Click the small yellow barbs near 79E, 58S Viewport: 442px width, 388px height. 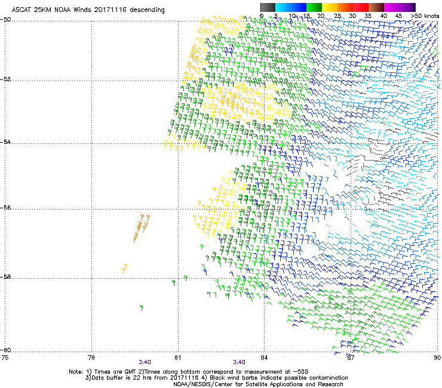click(x=125, y=268)
